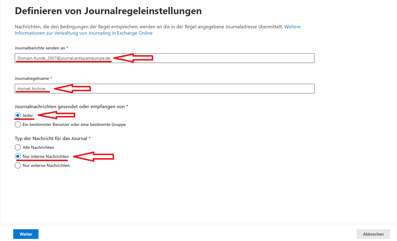Image resolution: width=397 pixels, height=241 pixels.
Task: Click the Journalnachrichten gesendet oder empfangen von label
Action: coord(70,106)
